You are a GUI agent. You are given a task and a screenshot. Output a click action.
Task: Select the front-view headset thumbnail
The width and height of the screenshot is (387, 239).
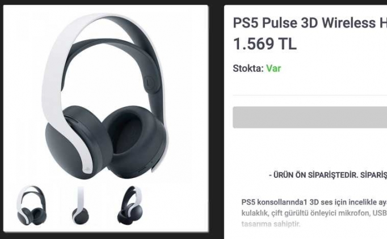(x=31, y=205)
